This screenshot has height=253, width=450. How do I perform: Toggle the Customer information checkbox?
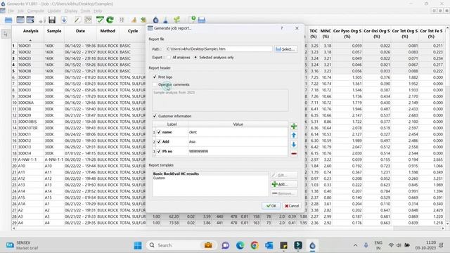[x=155, y=116]
